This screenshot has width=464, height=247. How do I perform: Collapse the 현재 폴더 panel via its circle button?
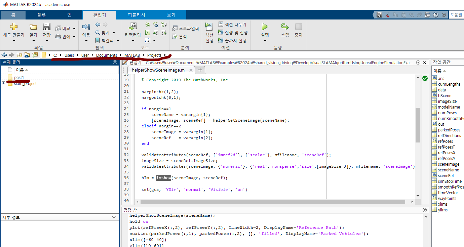[x=115, y=62]
